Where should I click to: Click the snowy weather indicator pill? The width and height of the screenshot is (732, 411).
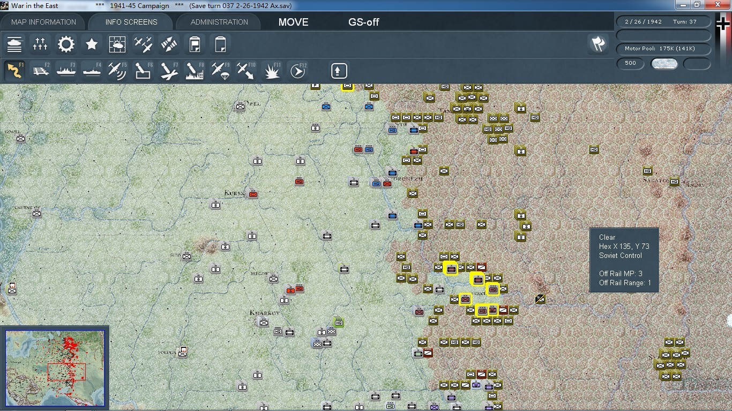pyautogui.click(x=664, y=64)
